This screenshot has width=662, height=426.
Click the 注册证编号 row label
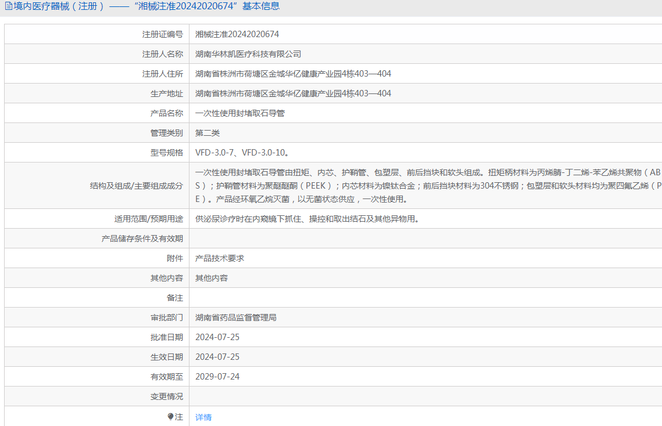click(x=163, y=35)
